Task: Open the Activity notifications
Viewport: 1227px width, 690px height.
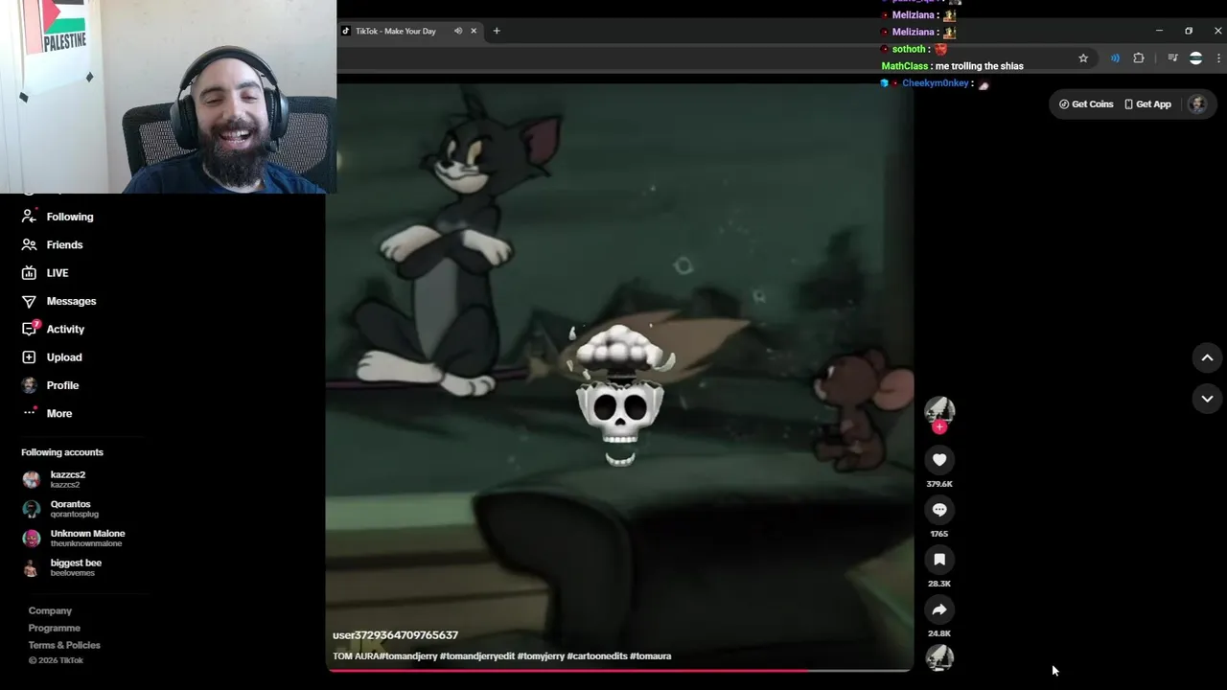Action: point(54,329)
